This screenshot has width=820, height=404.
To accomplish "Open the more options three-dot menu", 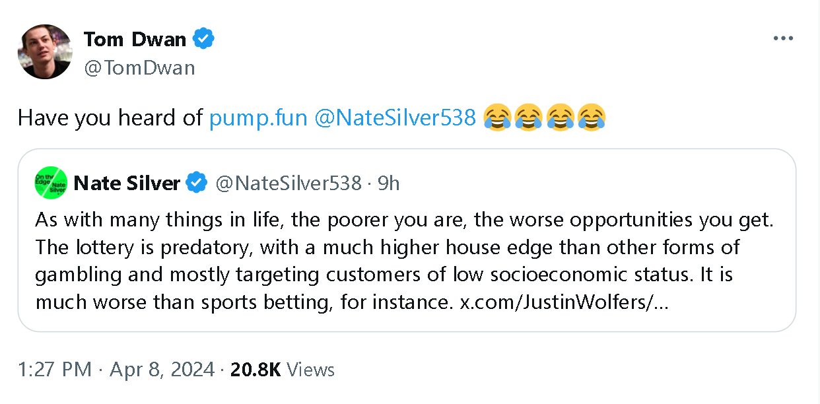I will pos(782,38).
